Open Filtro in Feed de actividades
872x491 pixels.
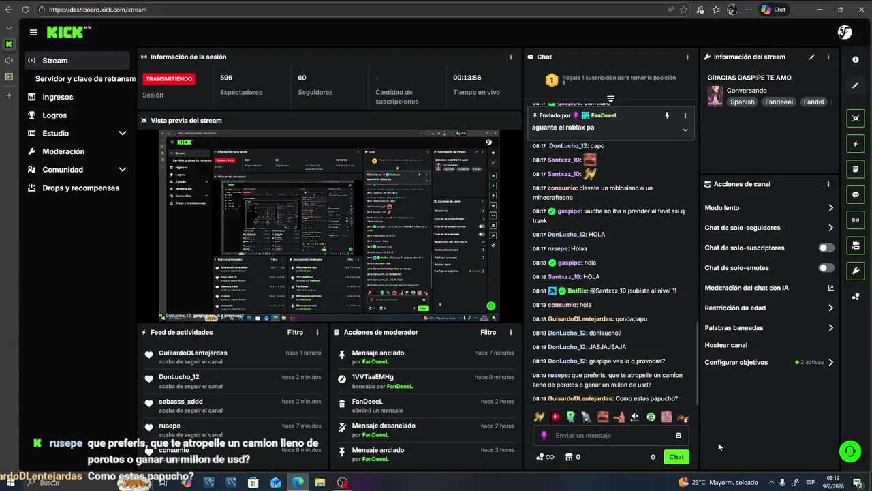[x=295, y=333]
